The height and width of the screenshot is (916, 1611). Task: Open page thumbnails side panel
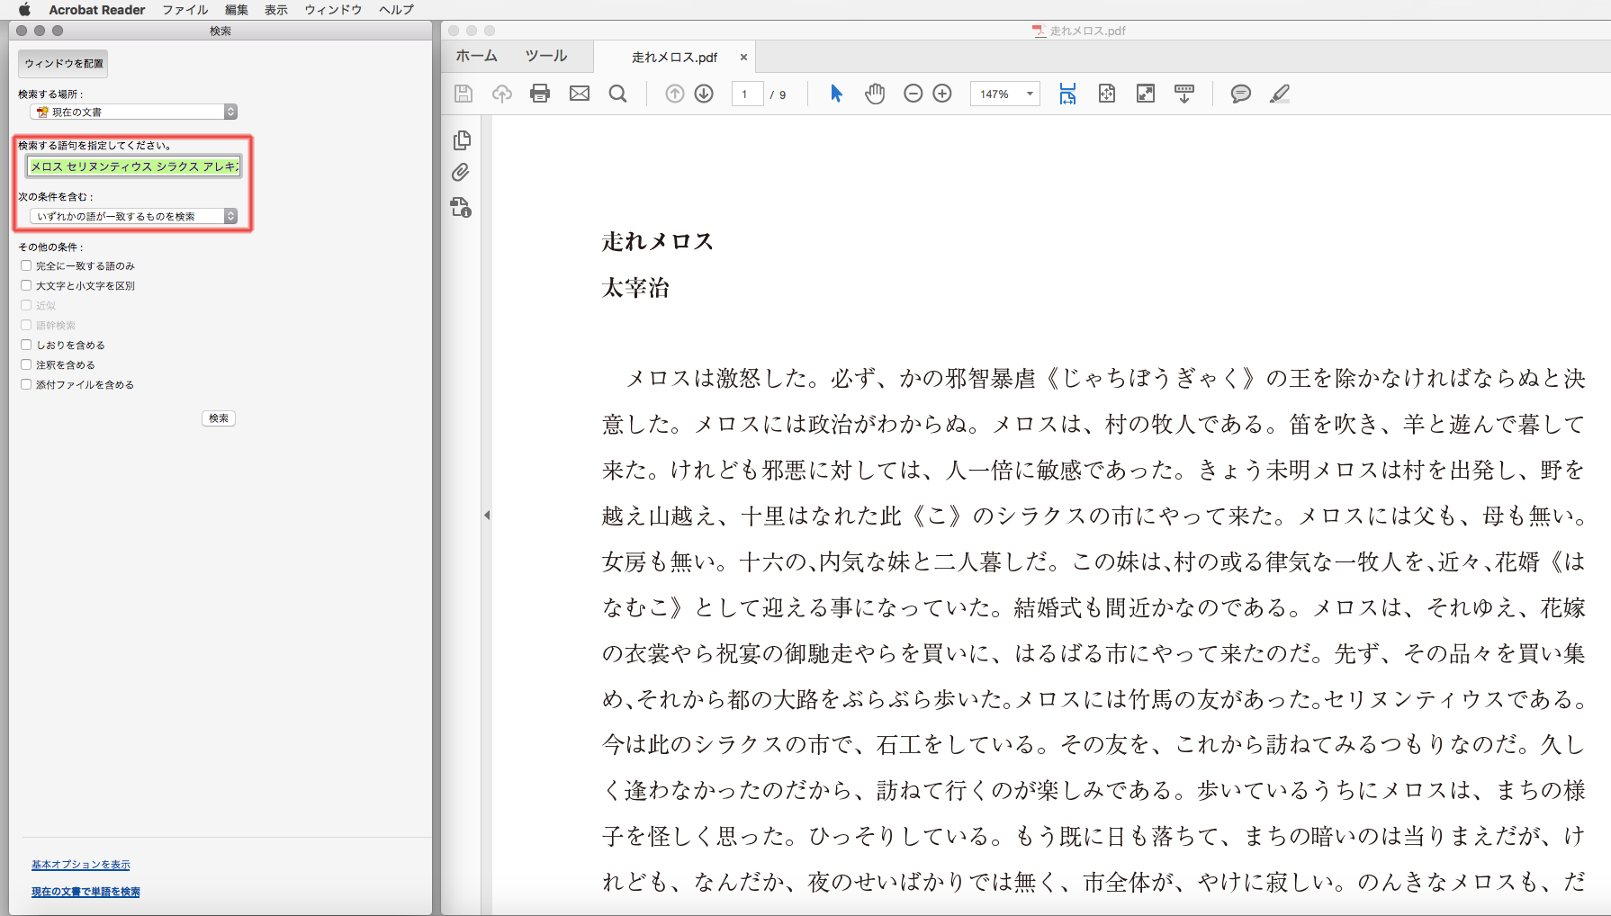click(462, 139)
